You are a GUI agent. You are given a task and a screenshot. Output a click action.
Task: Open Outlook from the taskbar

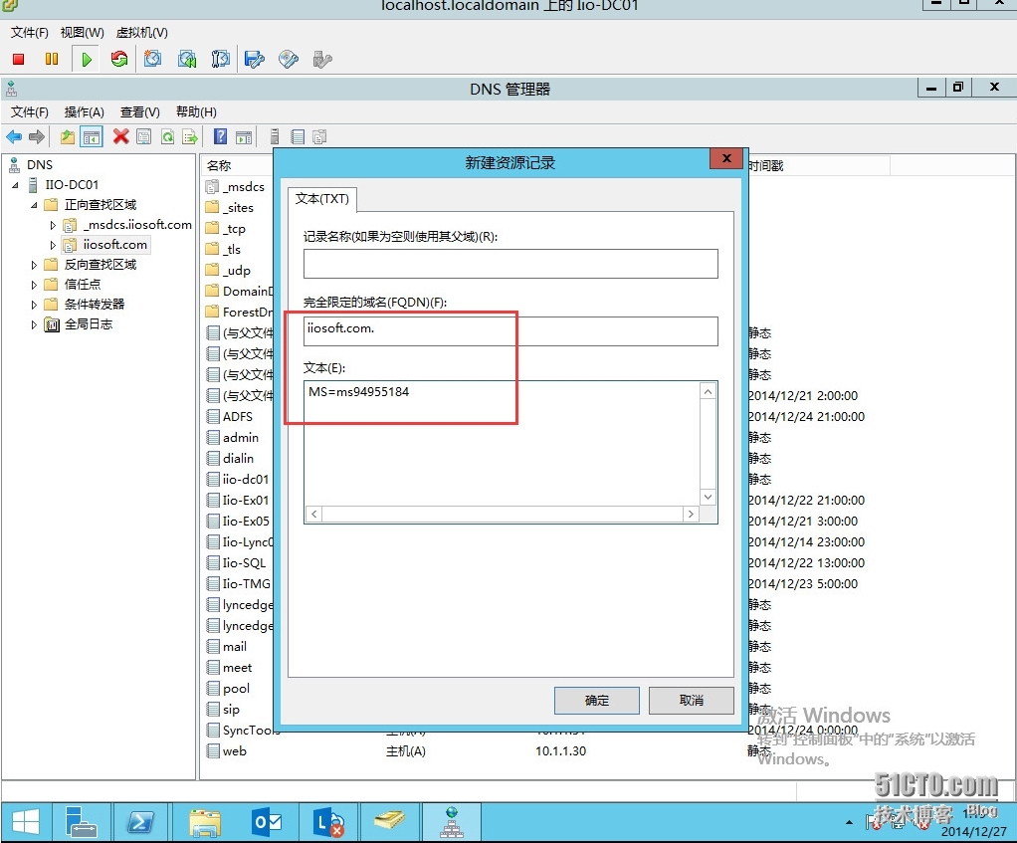tap(267, 822)
